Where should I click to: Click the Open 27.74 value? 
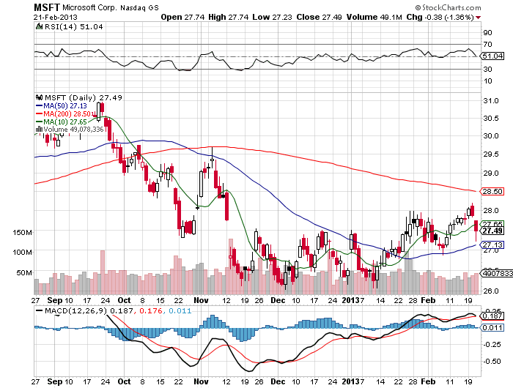point(183,17)
